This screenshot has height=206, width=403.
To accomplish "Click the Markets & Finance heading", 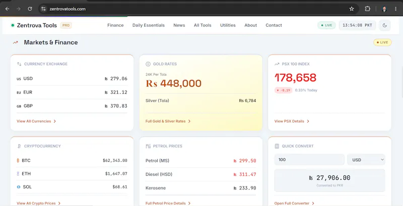I will (51, 42).
